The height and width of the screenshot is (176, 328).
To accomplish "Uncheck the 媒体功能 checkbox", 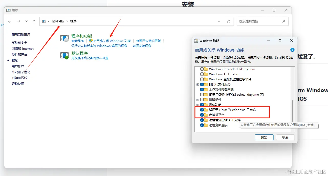I will click(x=202, y=105).
